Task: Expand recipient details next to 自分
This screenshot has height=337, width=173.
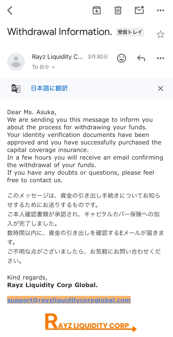Action: point(53,67)
